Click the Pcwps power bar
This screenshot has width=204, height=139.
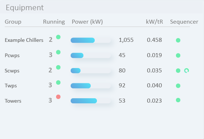pos(91,55)
